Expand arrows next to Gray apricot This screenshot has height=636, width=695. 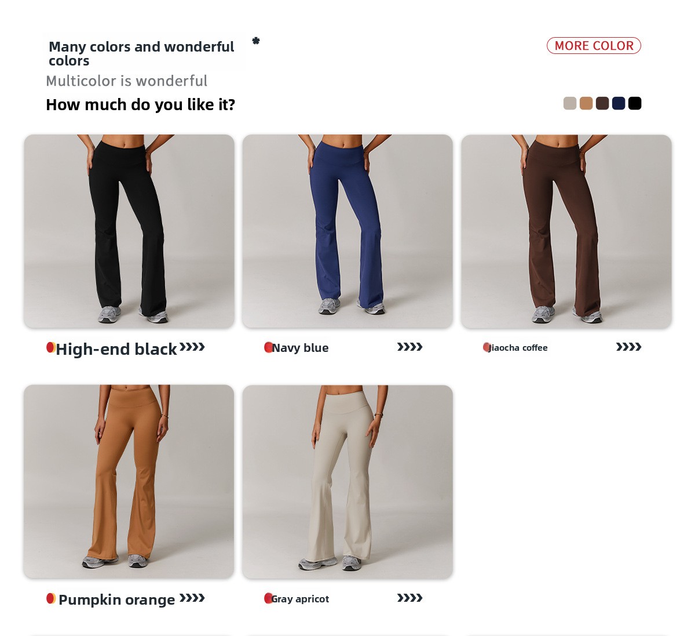(x=410, y=598)
